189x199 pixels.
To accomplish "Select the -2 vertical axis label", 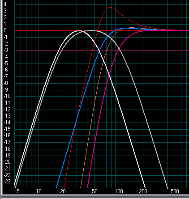I will (6, 44).
